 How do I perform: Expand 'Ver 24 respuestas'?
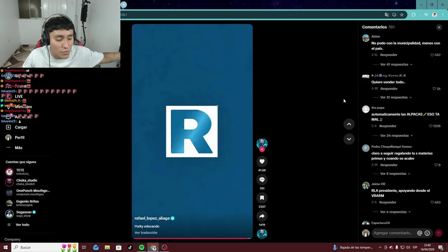397,135
